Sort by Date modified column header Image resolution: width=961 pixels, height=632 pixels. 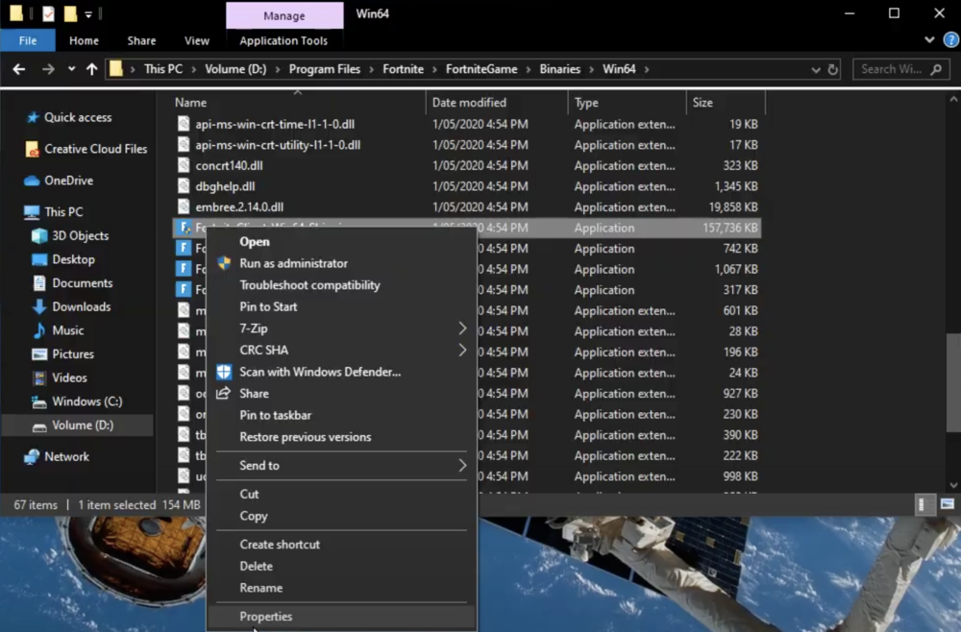pos(469,103)
